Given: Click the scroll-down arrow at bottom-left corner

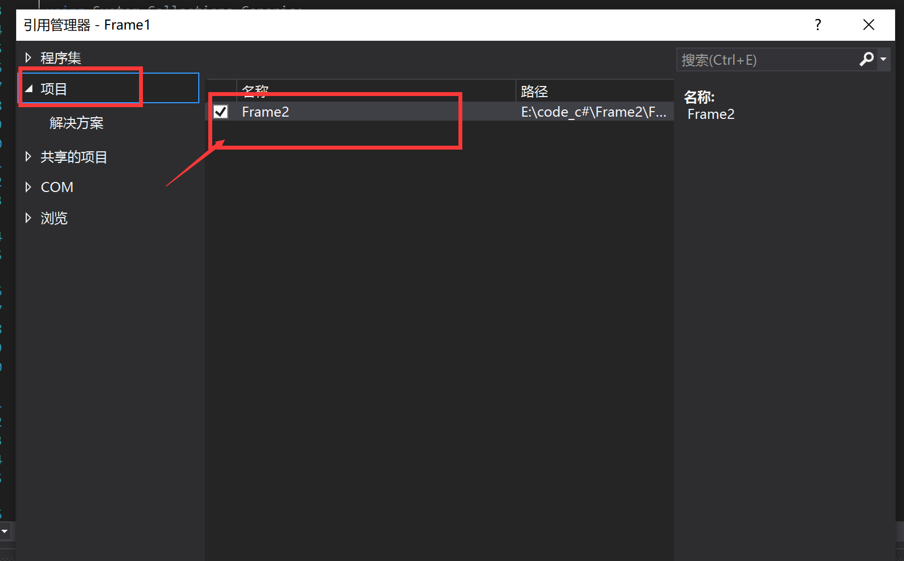Looking at the screenshot, I should pyautogui.click(x=6, y=531).
